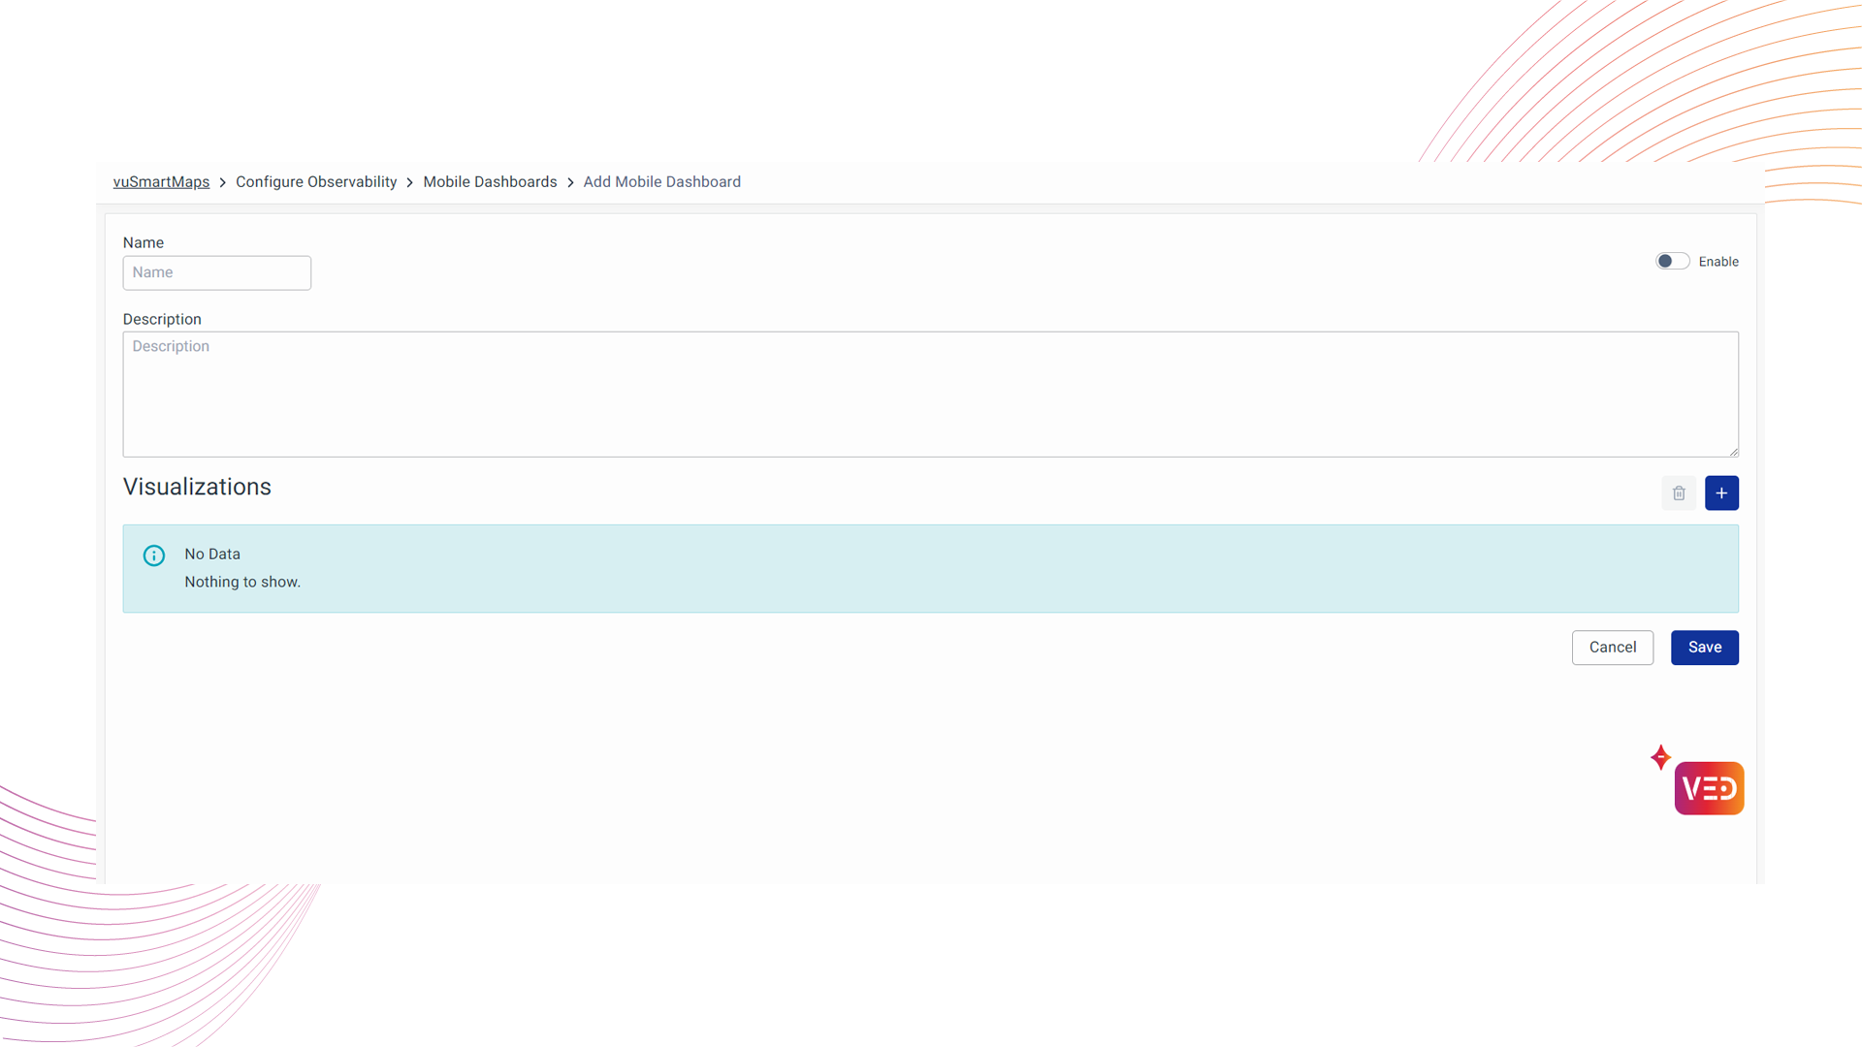
Task: Click chevron after Mobile Dashboards breadcrumb
Action: [570, 183]
